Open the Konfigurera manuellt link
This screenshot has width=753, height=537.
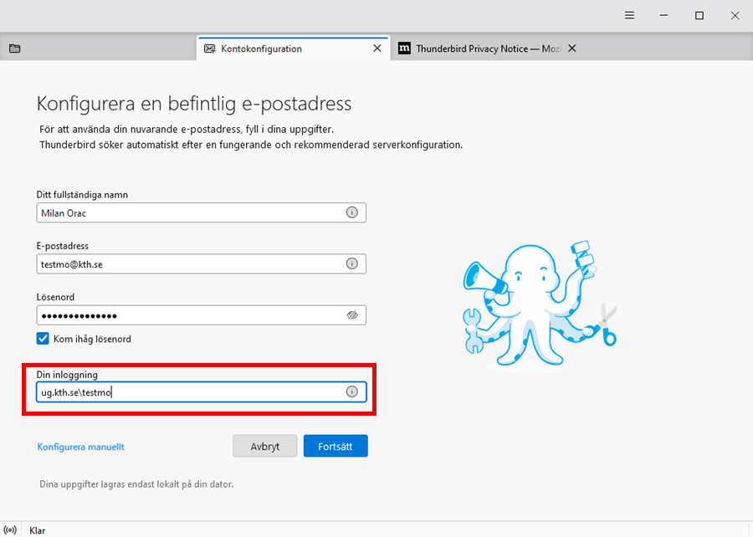pos(80,447)
